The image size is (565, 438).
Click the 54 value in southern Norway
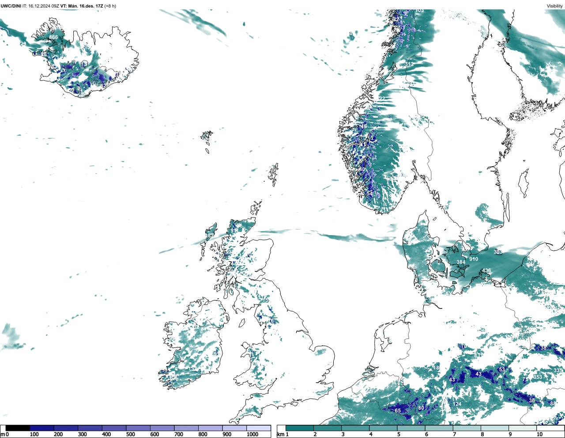(x=370, y=194)
